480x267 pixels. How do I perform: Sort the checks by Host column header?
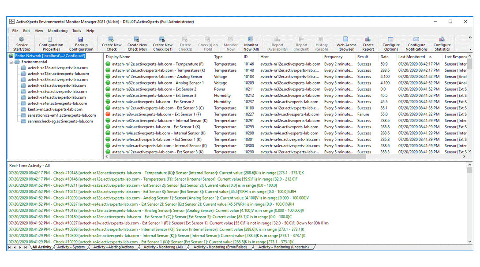click(x=289, y=57)
